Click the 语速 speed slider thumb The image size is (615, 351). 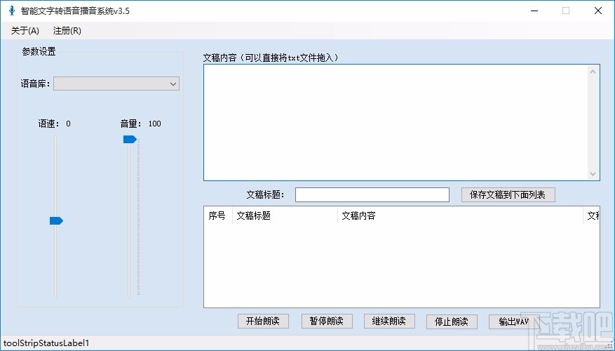coord(56,220)
